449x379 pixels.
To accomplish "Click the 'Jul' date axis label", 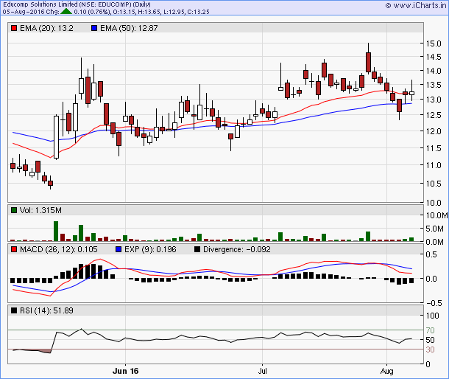I will coord(262,371).
